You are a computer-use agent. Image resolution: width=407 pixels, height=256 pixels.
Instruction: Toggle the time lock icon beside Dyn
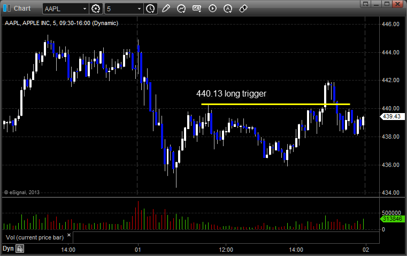pyautogui.click(x=20, y=249)
